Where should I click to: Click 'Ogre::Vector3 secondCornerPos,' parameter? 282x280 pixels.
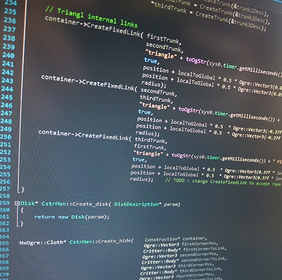[180, 255]
